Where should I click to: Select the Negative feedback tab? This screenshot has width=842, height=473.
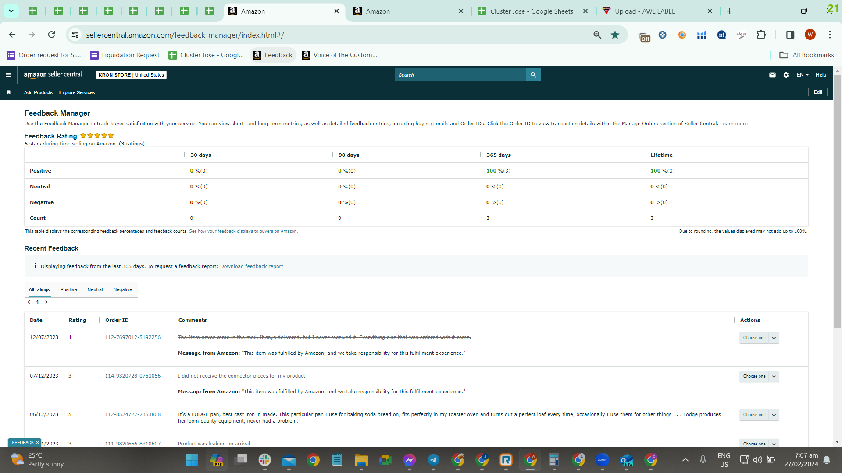click(123, 289)
